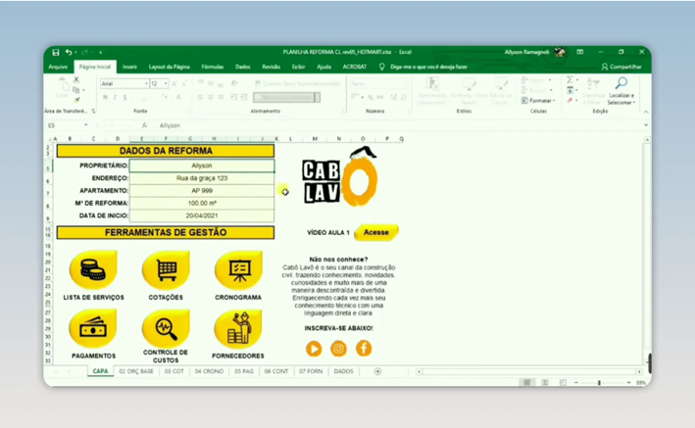This screenshot has height=428, width=695.
Task: Save the workbook via quick access icon
Action: coord(56,52)
